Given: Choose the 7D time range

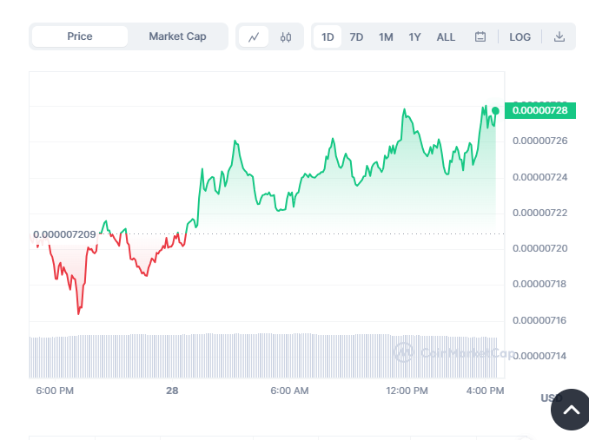Looking at the screenshot, I should 356,36.
